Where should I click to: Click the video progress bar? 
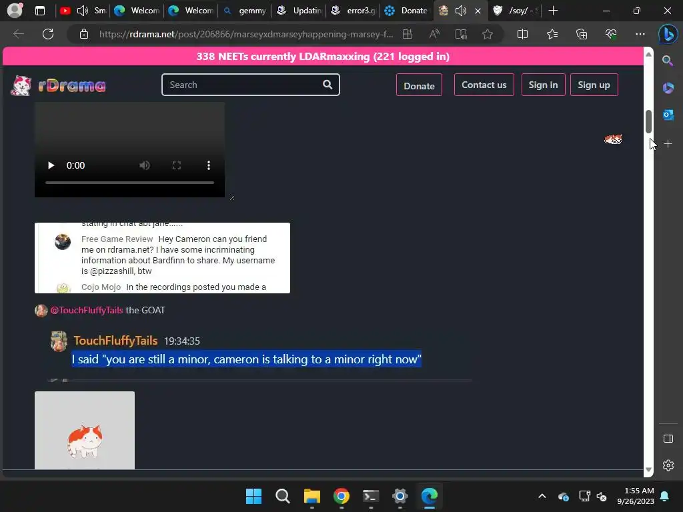(129, 183)
